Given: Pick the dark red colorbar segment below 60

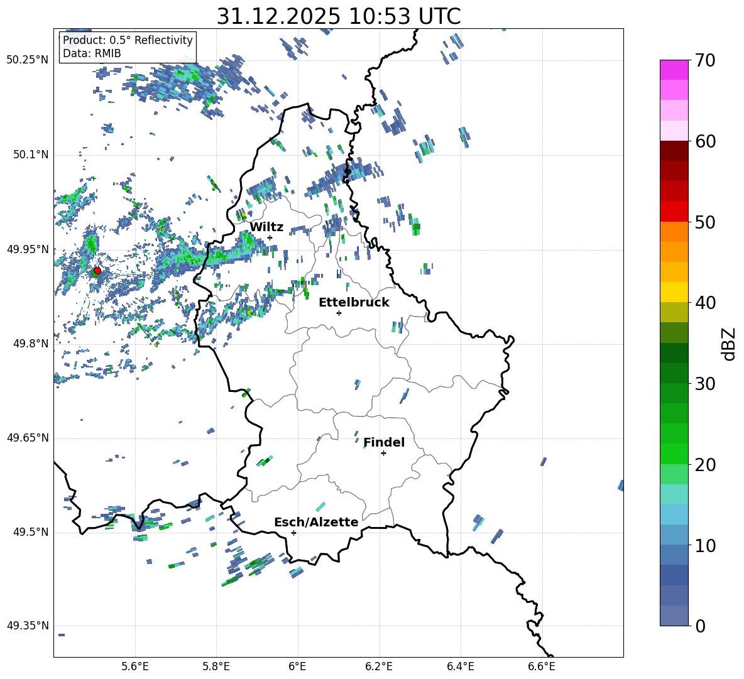Looking at the screenshot, I should click(674, 151).
